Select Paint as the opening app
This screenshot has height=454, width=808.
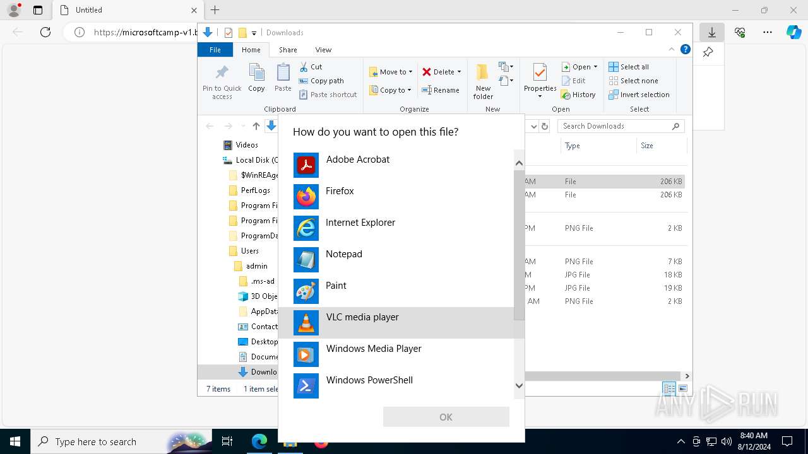click(x=396, y=291)
